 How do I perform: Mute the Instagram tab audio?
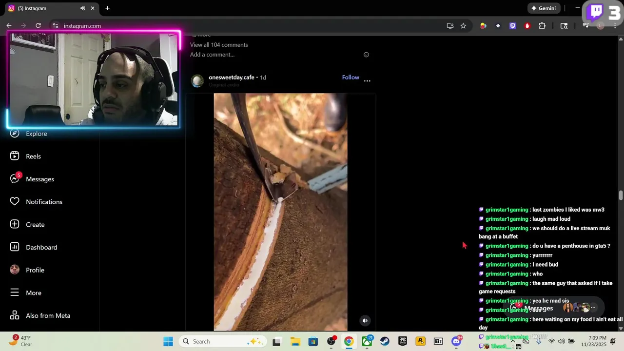(82, 8)
